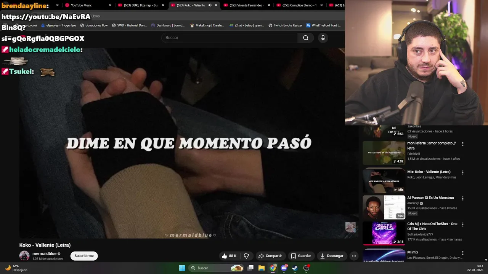Activate voice search microphone icon
Viewport: 488px width, 274px height.
point(323,38)
